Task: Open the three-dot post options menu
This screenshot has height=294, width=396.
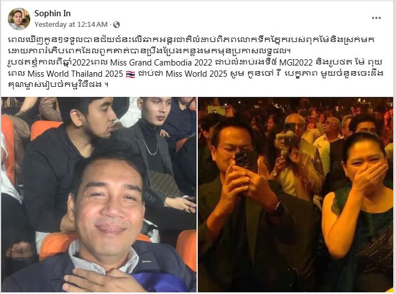Action: 376,18
